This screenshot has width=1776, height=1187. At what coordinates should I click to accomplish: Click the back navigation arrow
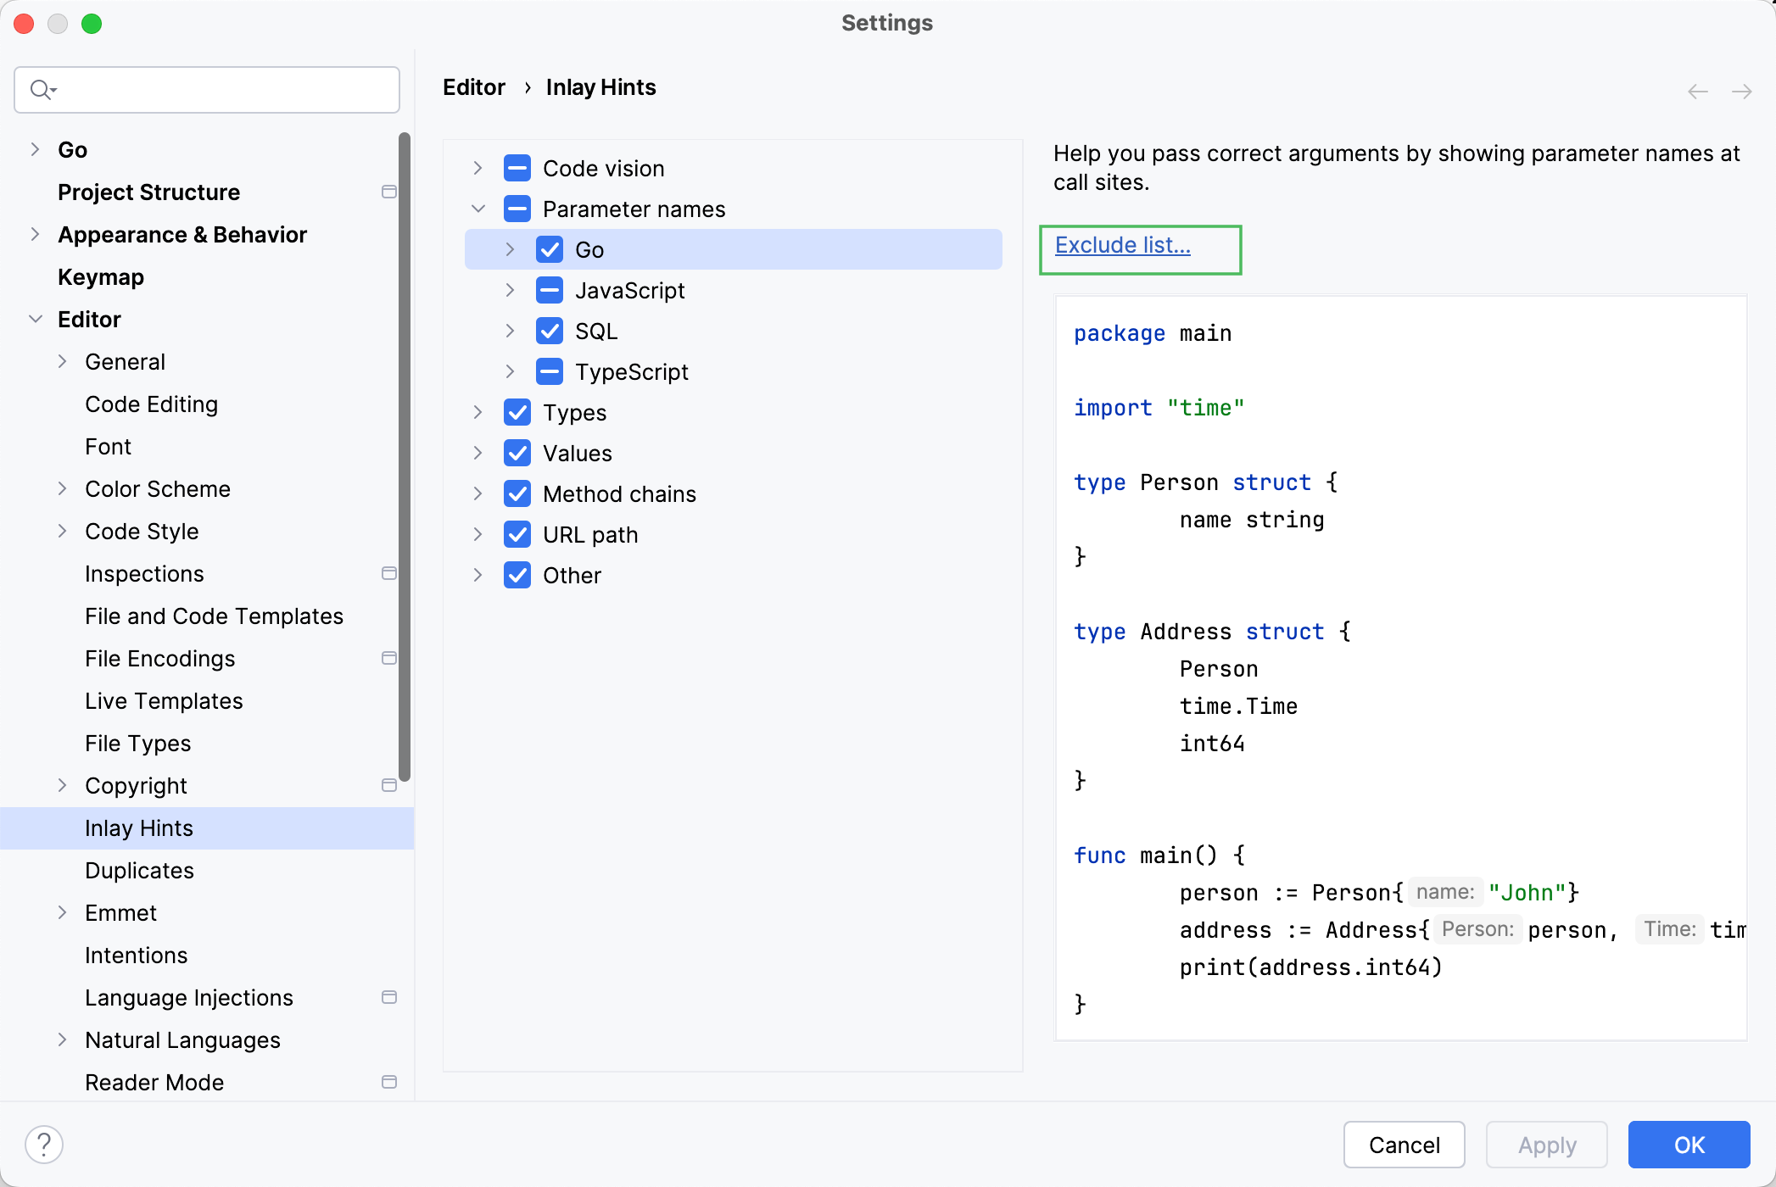point(1696,91)
